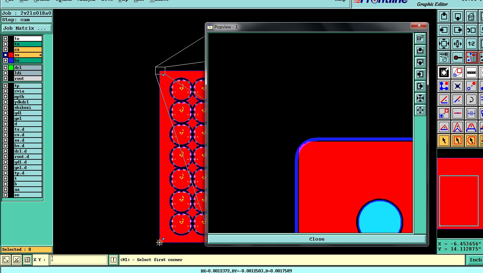This screenshot has width=483, height=273.
Task: Click Popview zoom out diverging-arrows icon
Action: coord(420,110)
